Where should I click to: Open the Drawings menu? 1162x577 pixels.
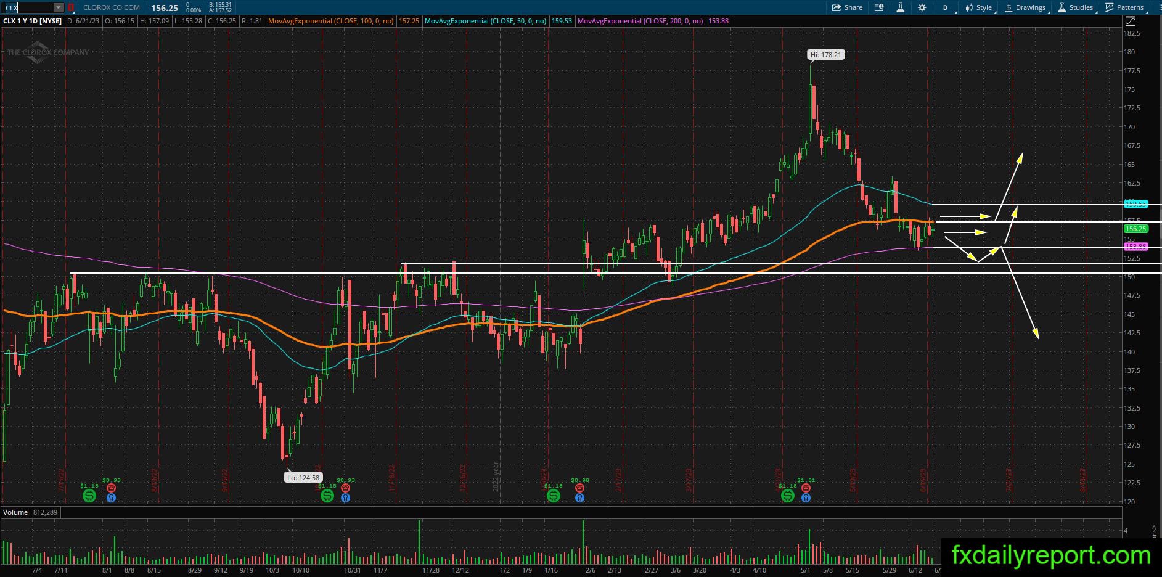pos(1026,7)
